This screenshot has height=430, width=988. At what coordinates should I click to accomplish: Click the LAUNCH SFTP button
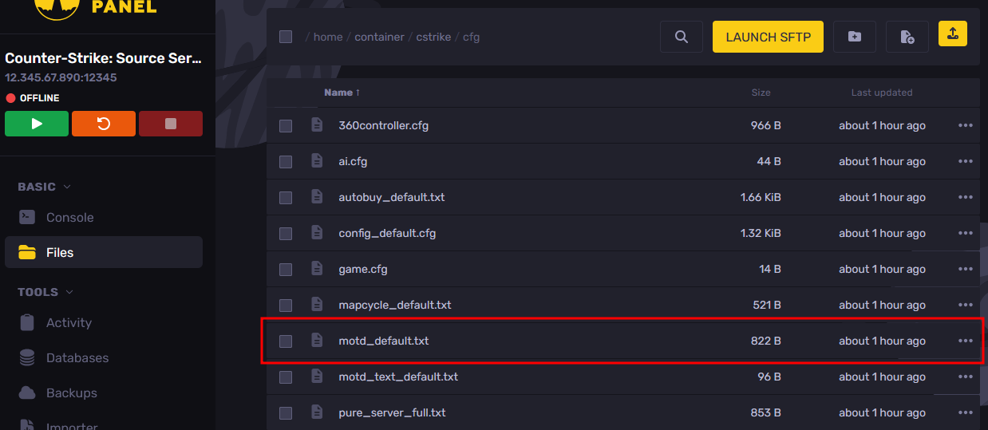pyautogui.click(x=768, y=37)
